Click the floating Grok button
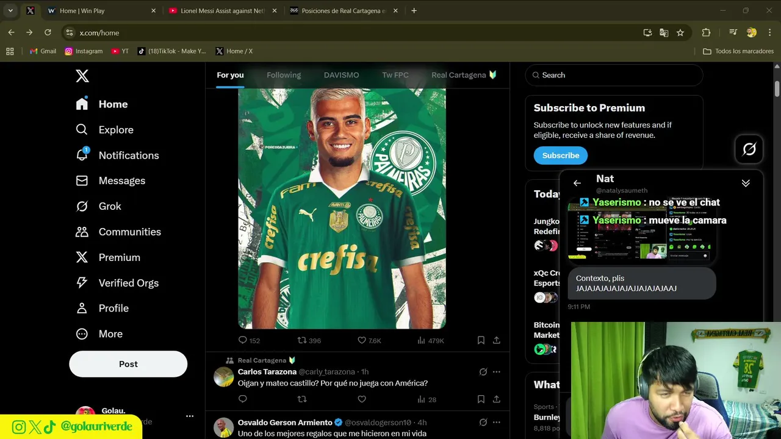This screenshot has height=439, width=781. (x=749, y=149)
